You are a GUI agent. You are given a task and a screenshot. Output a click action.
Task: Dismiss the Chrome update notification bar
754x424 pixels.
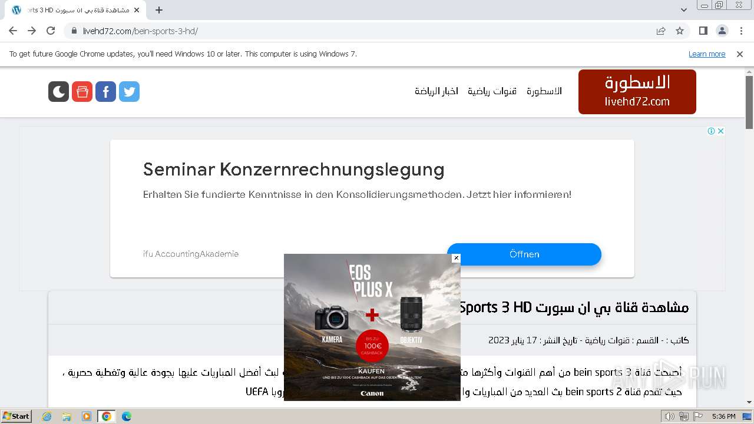pos(740,54)
